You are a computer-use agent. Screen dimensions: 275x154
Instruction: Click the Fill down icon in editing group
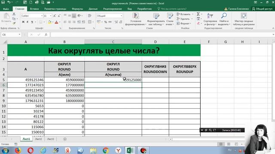click(199, 19)
